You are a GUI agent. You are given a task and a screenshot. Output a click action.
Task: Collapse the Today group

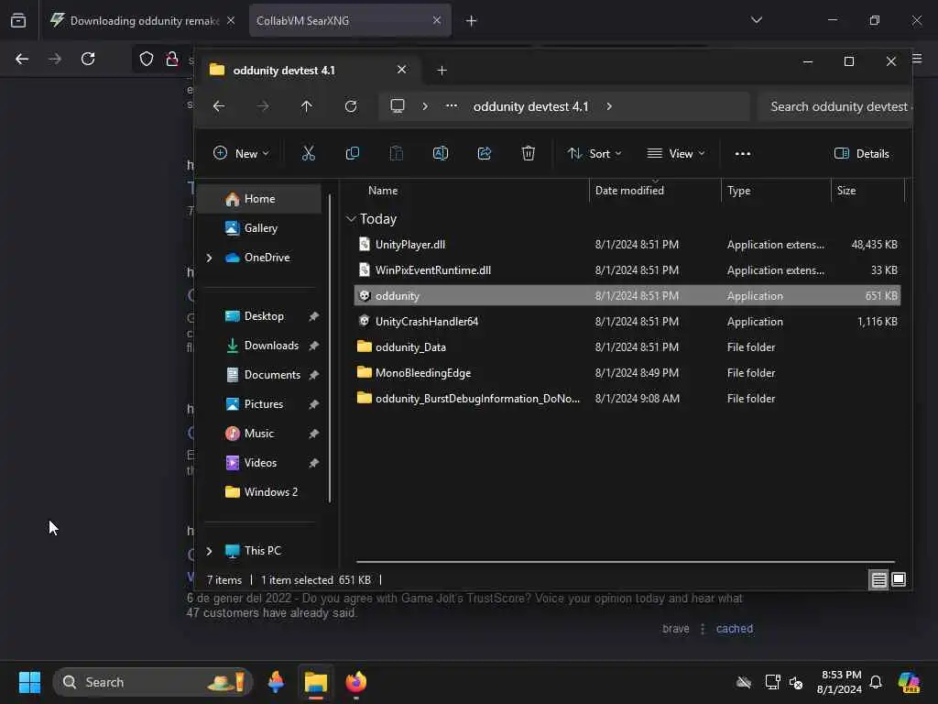click(x=351, y=219)
